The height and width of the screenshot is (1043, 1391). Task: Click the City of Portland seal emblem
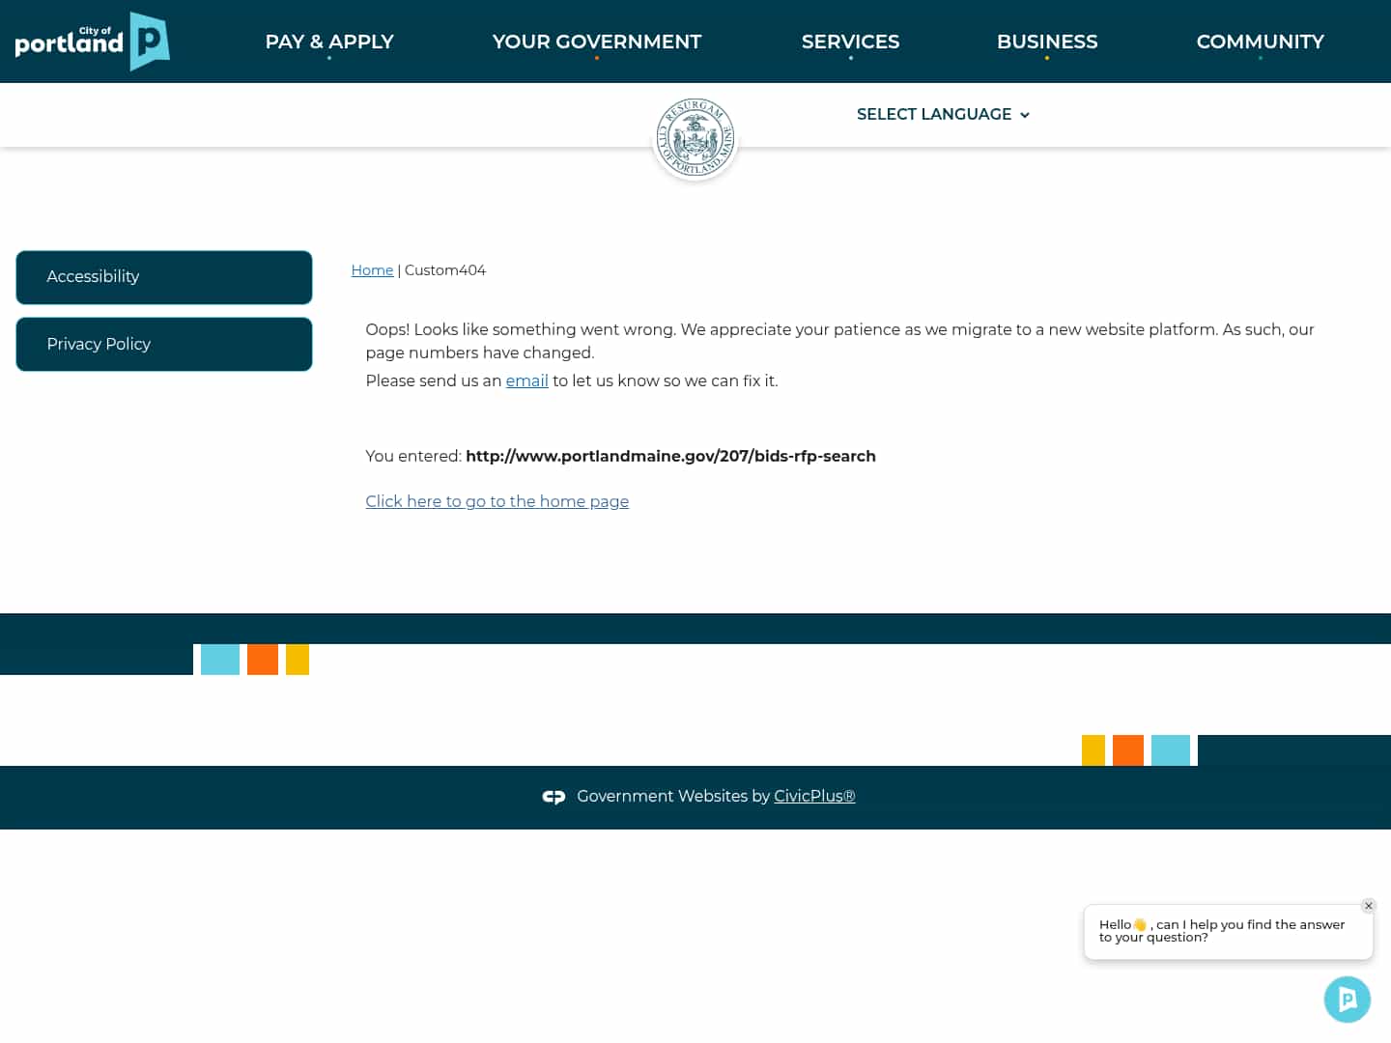tap(695, 137)
